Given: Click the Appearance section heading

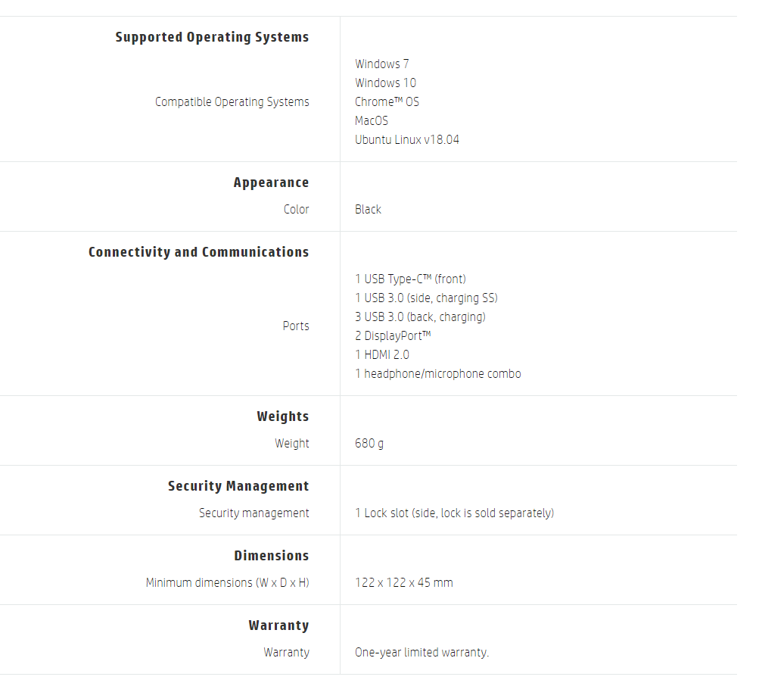Looking at the screenshot, I should click(271, 182).
